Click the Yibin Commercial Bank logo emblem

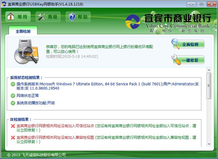[133, 22]
